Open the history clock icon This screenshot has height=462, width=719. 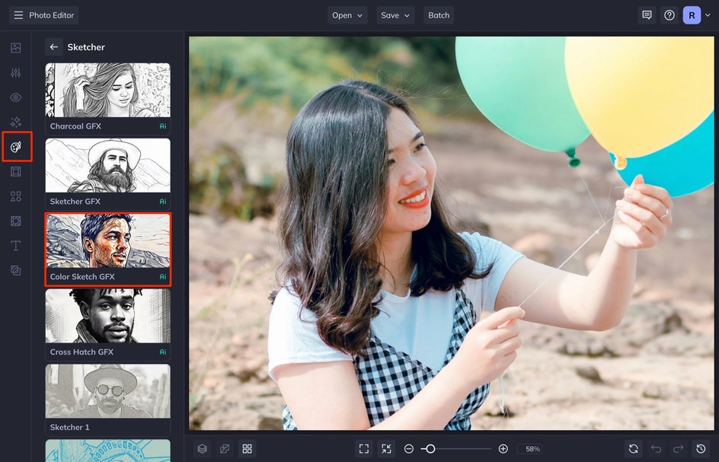tap(701, 449)
